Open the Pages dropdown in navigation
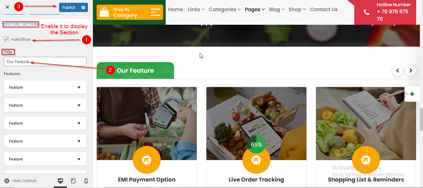Screen dimensions: 423x188 [x=255, y=10]
